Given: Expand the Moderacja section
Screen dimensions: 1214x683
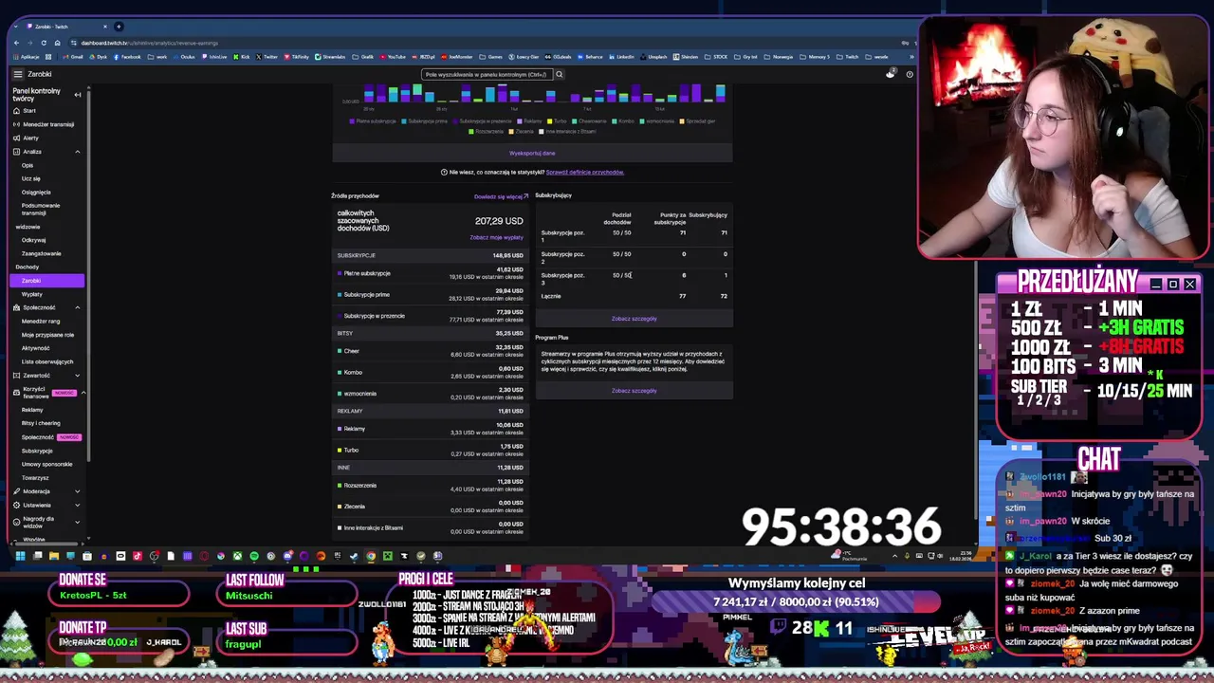Looking at the screenshot, I should click(x=78, y=491).
